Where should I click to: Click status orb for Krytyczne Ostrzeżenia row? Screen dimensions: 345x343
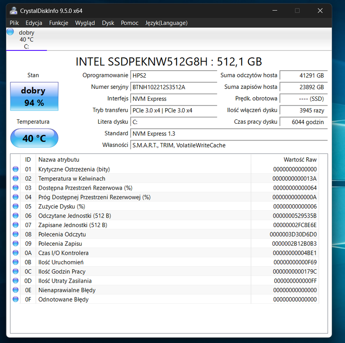[x=16, y=169]
